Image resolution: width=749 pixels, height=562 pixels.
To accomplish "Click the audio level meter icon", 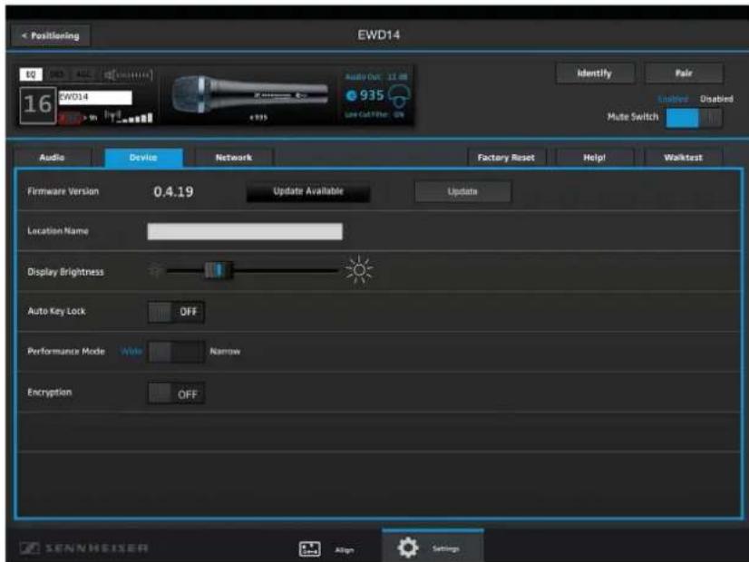I will pos(128,75).
